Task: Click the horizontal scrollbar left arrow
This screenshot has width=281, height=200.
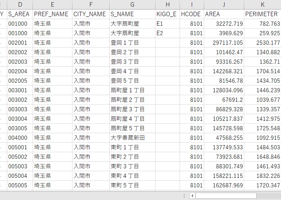Action: point(192,196)
